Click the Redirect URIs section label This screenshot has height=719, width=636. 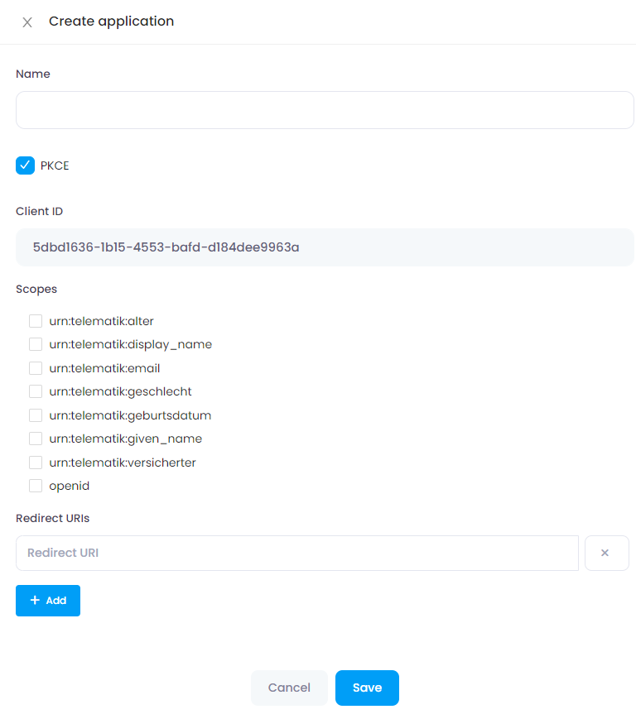click(x=53, y=518)
